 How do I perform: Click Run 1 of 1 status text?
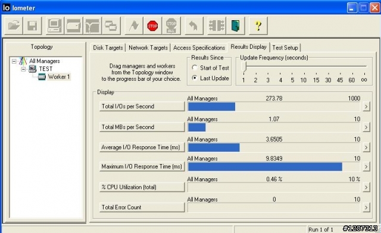(321, 229)
